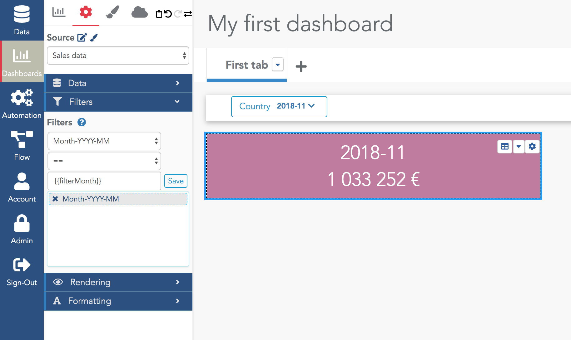
Task: Open the chart type icon tab
Action: click(59, 12)
